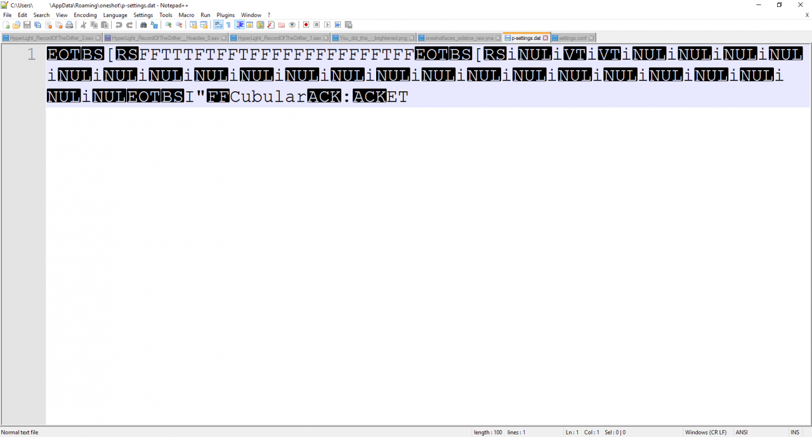Open the Encoding menu
812x437 pixels.
point(85,15)
